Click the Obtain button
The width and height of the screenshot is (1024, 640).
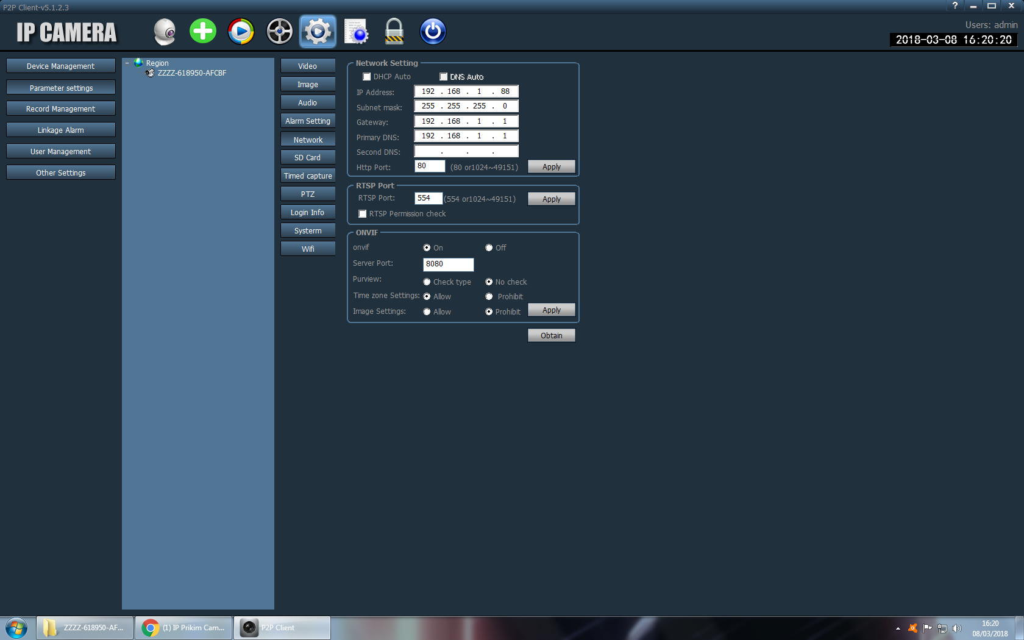coord(551,336)
